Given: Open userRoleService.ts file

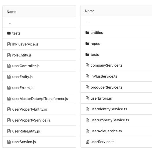Looking at the screenshot, I should coord(106,131).
